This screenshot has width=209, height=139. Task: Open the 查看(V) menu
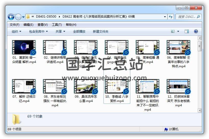[x=42, y=25]
